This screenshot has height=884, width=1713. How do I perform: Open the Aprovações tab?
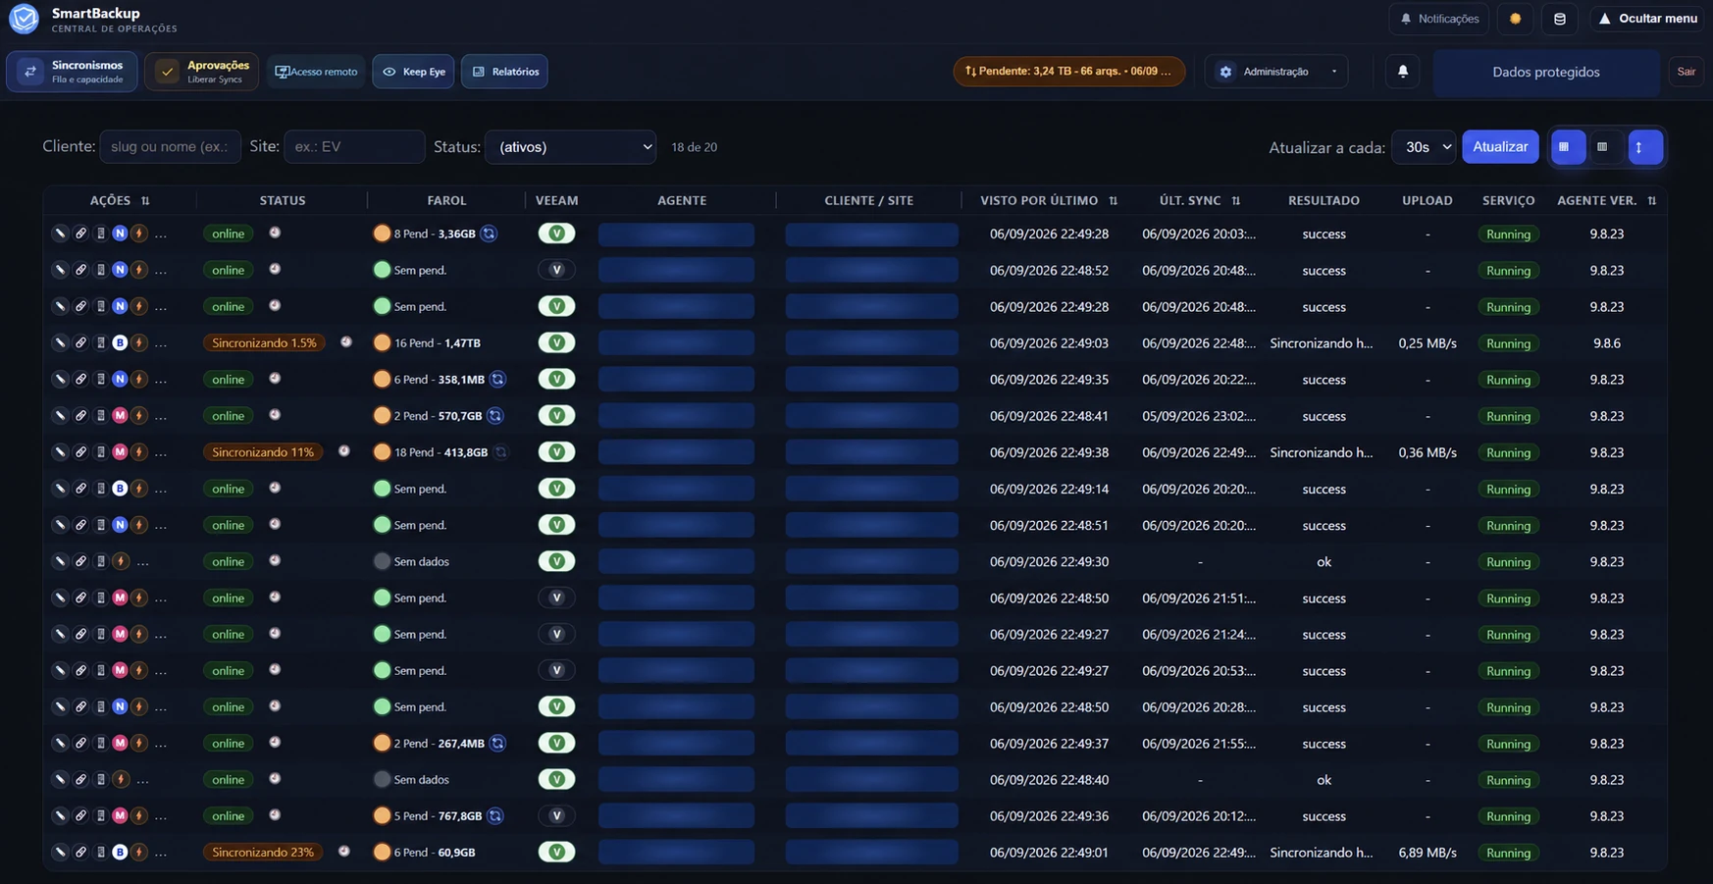(202, 71)
